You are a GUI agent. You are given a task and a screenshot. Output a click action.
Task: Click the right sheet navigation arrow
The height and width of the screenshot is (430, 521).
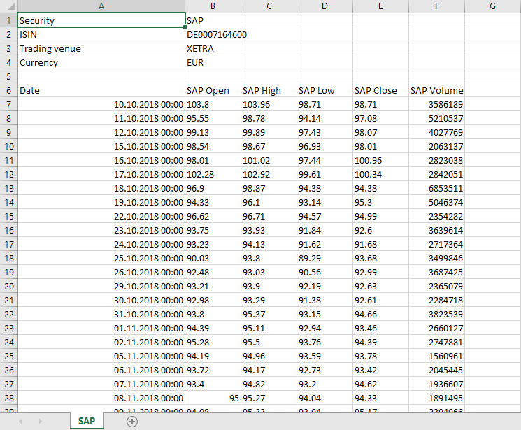[x=40, y=421]
